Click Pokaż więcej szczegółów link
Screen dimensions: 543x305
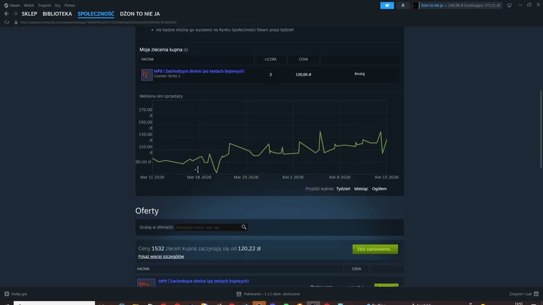(161, 257)
